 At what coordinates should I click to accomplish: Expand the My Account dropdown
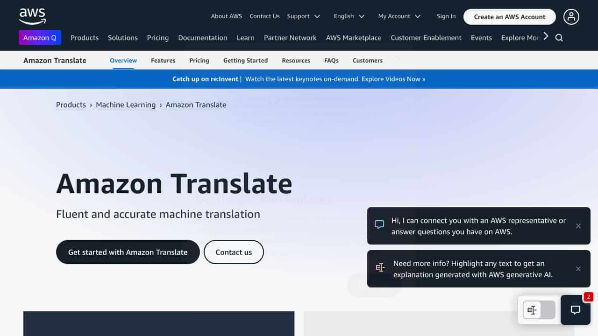click(399, 16)
